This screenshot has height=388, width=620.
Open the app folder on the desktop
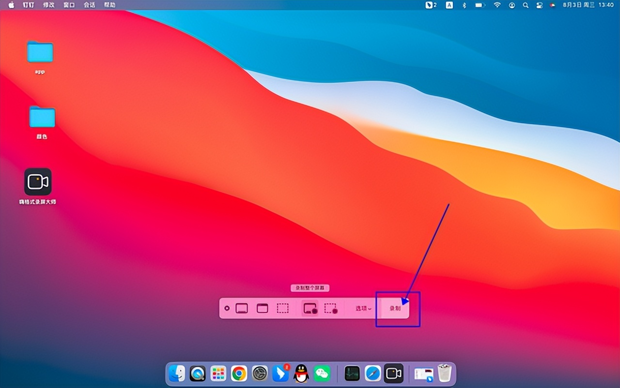(41, 52)
